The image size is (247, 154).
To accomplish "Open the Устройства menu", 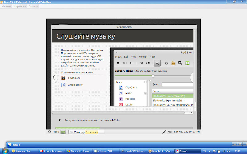I will point(20,6).
